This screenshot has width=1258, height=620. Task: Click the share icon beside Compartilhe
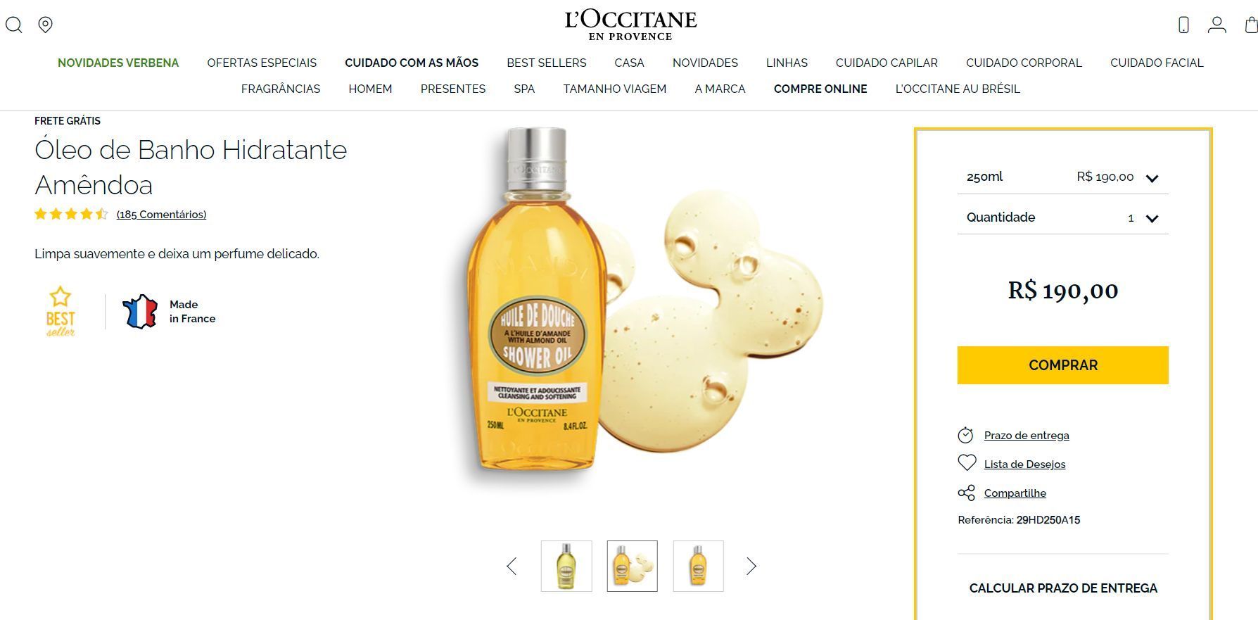tap(967, 493)
